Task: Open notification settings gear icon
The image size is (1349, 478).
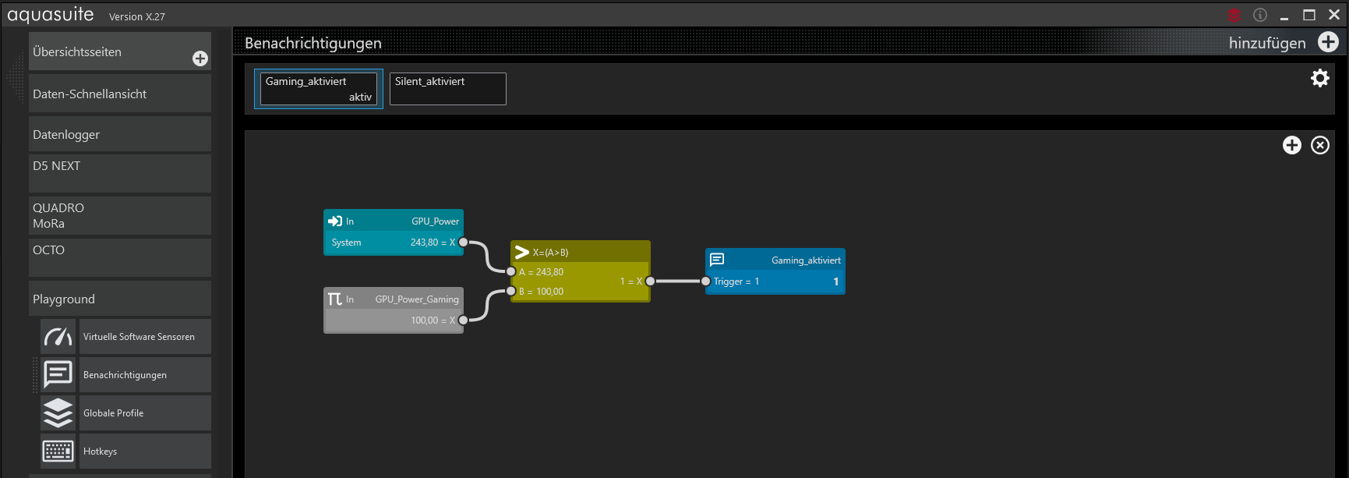Action: [1319, 78]
